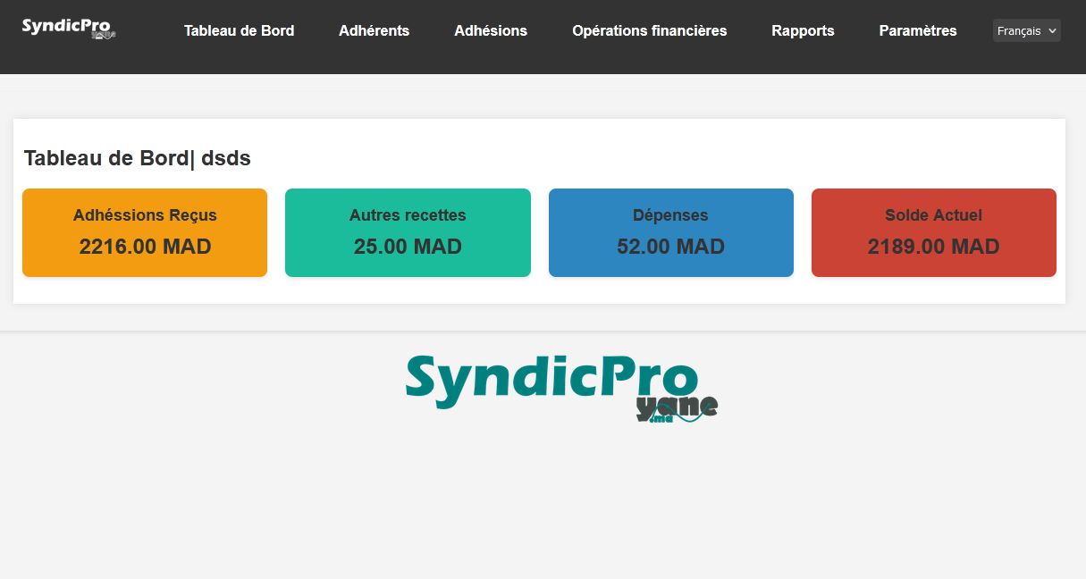Click the chevron arrow beside Français
The image size is (1086, 579).
pos(1052,31)
